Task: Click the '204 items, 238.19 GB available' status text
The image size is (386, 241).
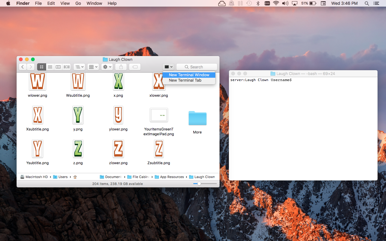Action: click(118, 184)
